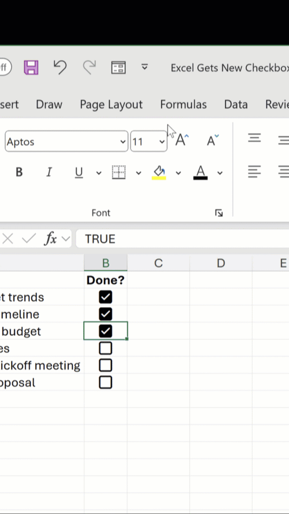Expand the Font Color options arrow
289x514 pixels.
point(220,173)
